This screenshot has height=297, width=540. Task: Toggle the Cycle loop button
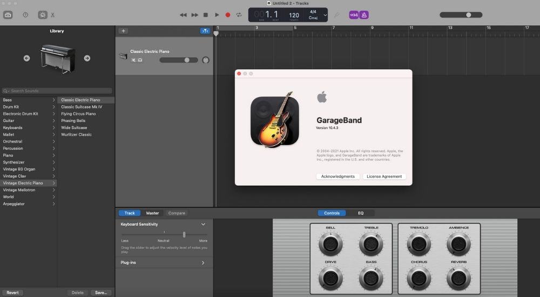(x=239, y=15)
